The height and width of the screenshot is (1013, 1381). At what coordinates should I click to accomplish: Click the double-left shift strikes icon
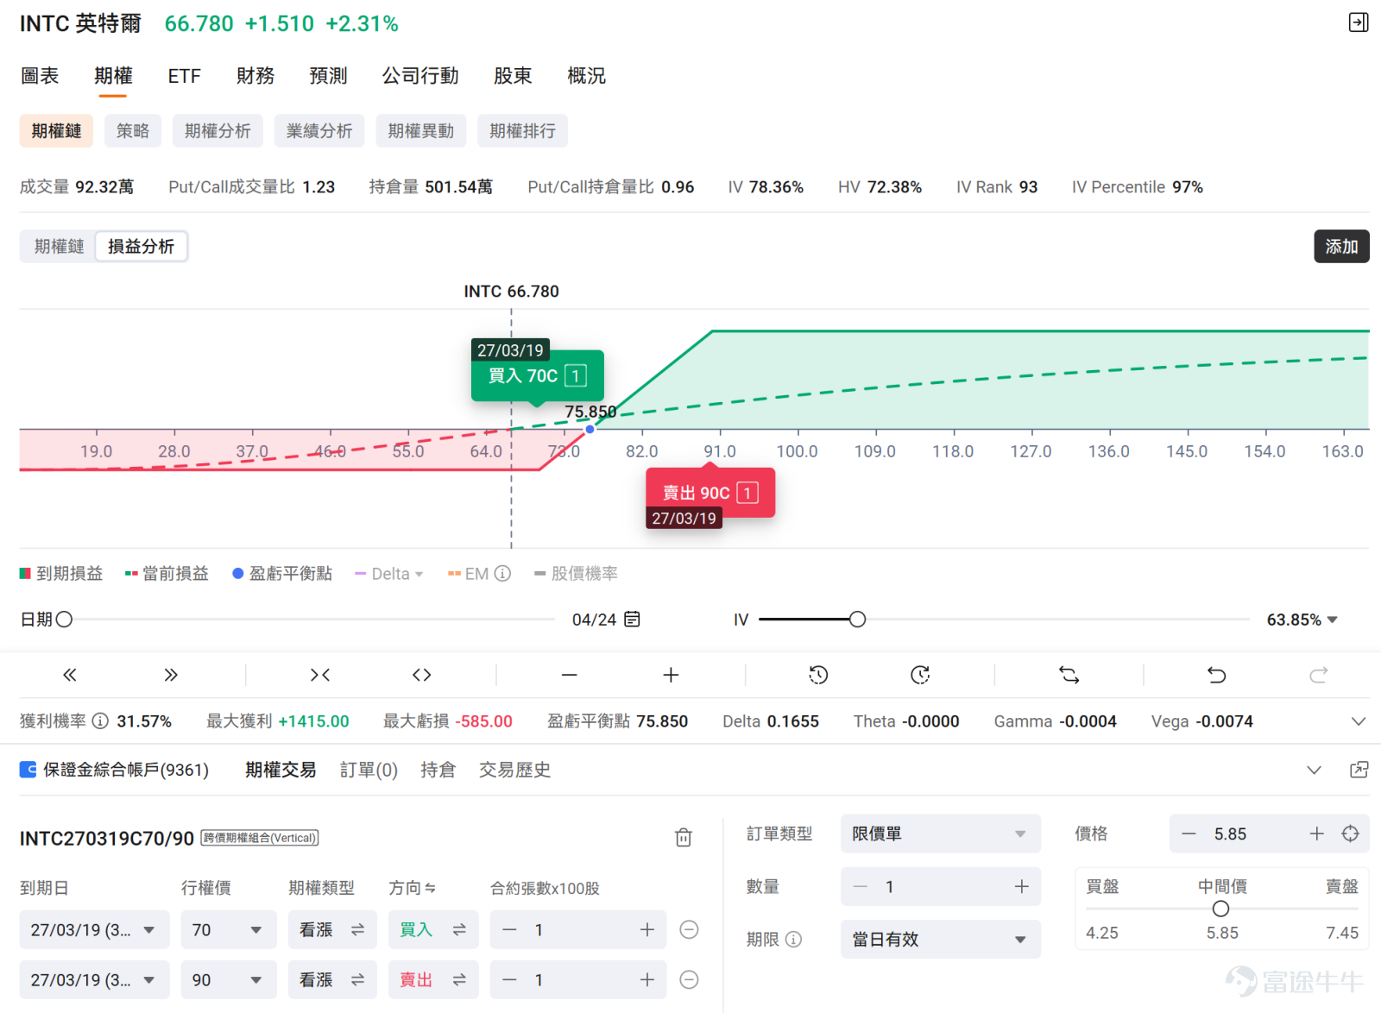tap(70, 675)
